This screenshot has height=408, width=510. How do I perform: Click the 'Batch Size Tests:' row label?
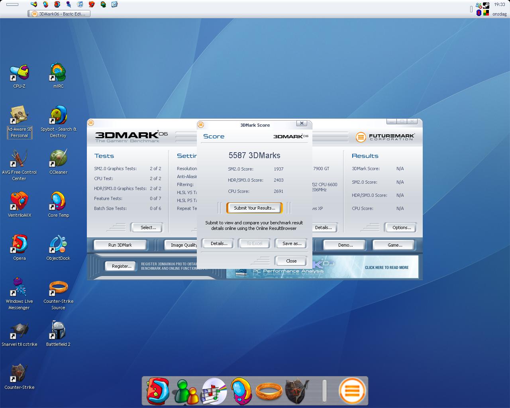pos(110,208)
